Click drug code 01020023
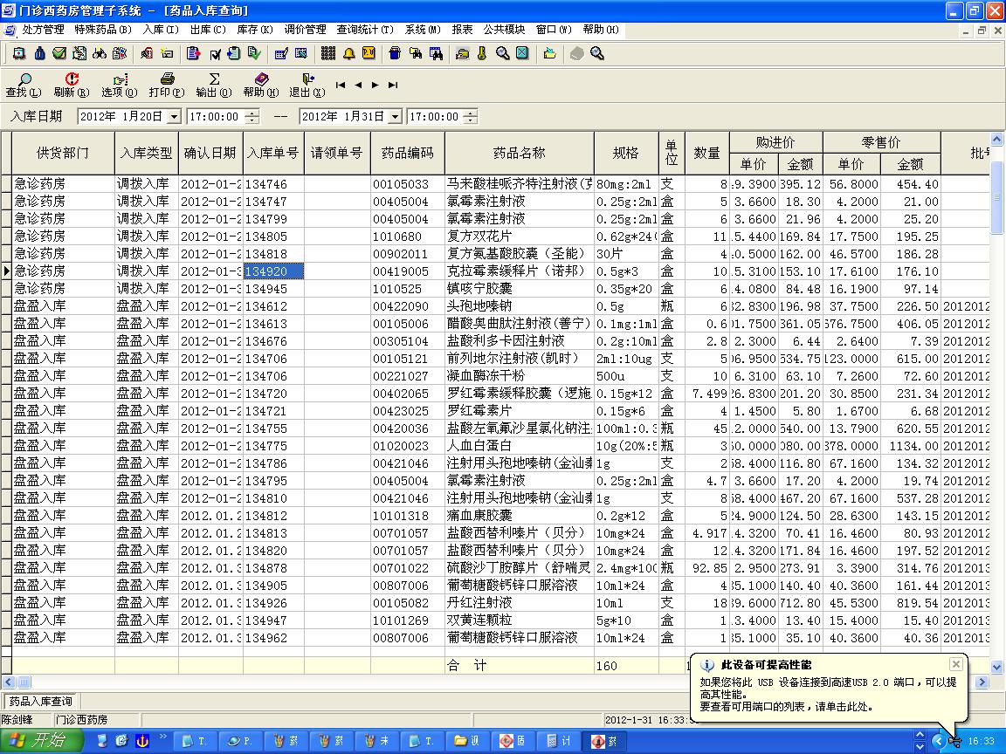The image size is (1006, 754). 408,446
